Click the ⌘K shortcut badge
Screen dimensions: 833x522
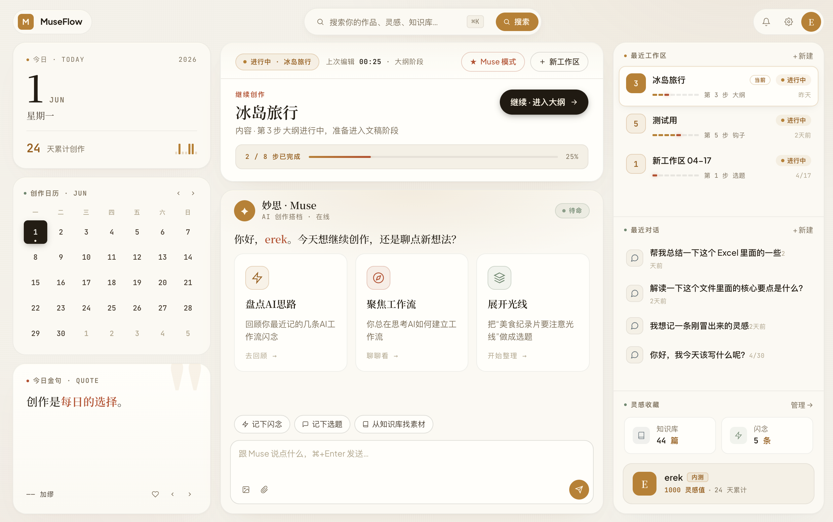(x=475, y=22)
